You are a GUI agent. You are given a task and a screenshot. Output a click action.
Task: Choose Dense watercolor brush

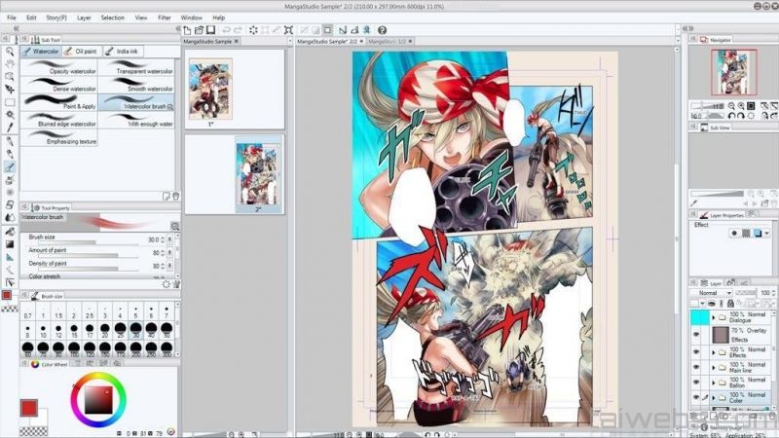click(x=59, y=85)
